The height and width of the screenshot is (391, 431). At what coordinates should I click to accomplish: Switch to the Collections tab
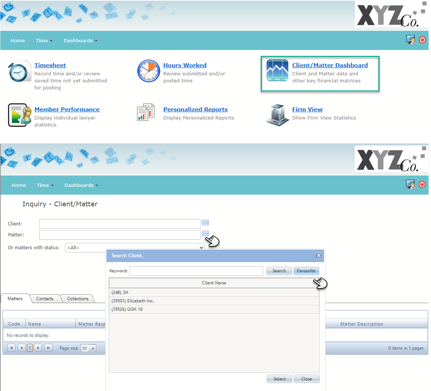pos(78,299)
